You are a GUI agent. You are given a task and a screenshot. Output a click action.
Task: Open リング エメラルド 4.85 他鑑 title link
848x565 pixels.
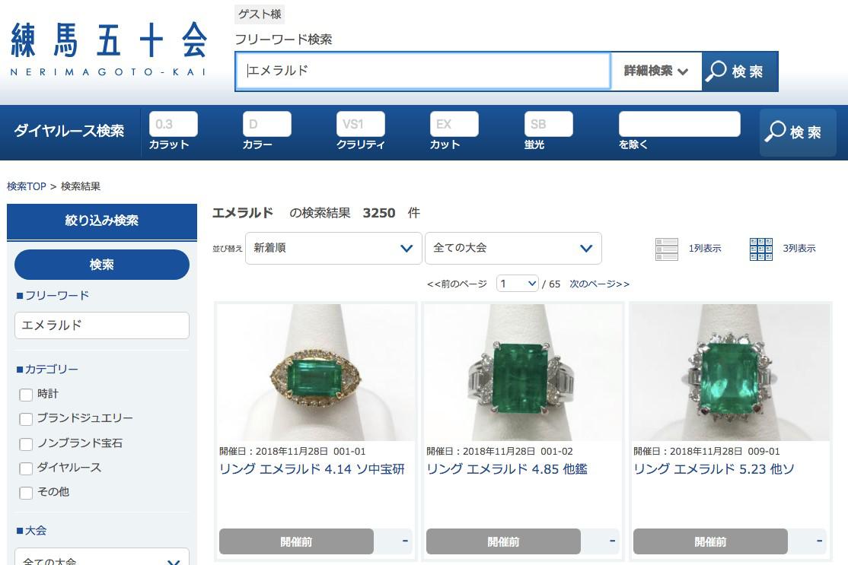click(x=507, y=469)
